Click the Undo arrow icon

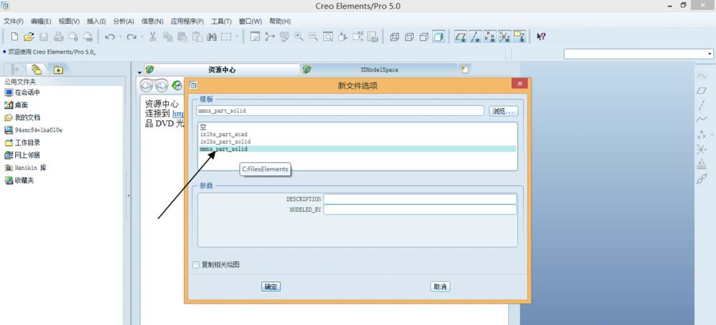(x=110, y=37)
